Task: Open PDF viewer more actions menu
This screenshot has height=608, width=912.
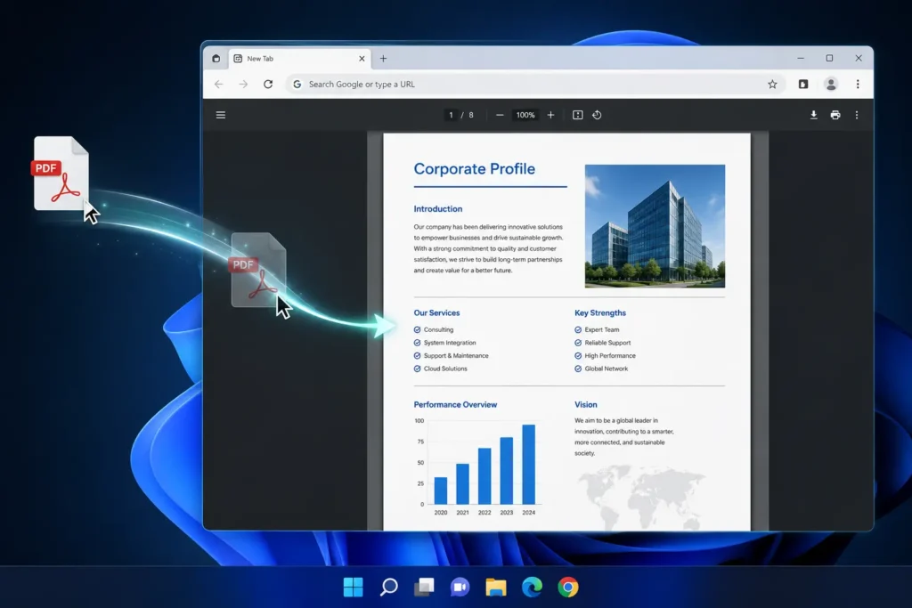Action: tap(857, 115)
